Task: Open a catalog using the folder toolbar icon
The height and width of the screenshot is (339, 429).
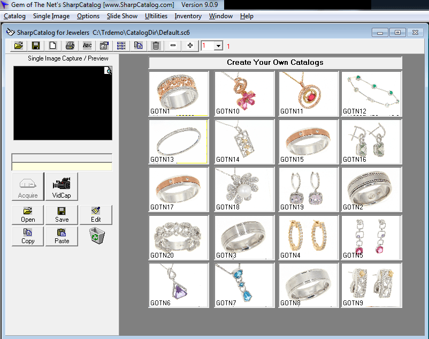Action: coord(18,46)
